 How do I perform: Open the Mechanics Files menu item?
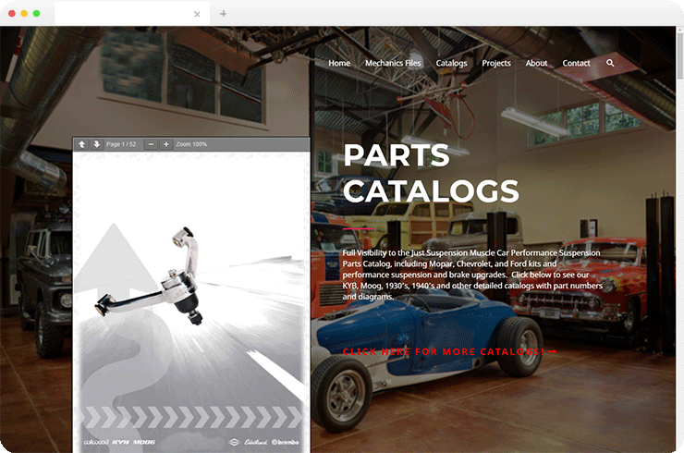coord(393,63)
